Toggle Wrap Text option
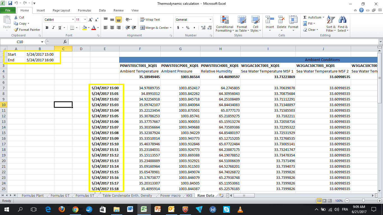Image resolution: width=383 pixels, height=215 pixels. pos(150,20)
